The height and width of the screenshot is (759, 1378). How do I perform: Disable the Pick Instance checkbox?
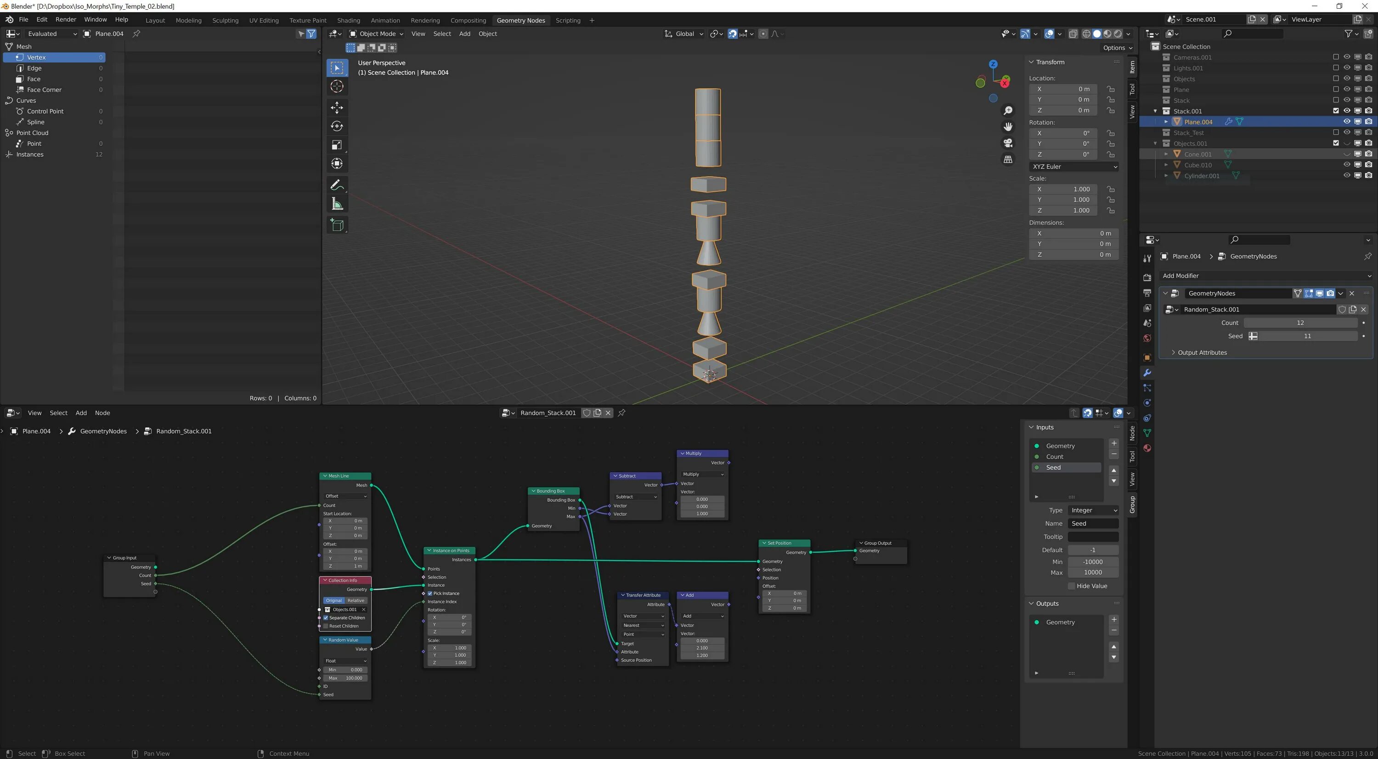[430, 593]
